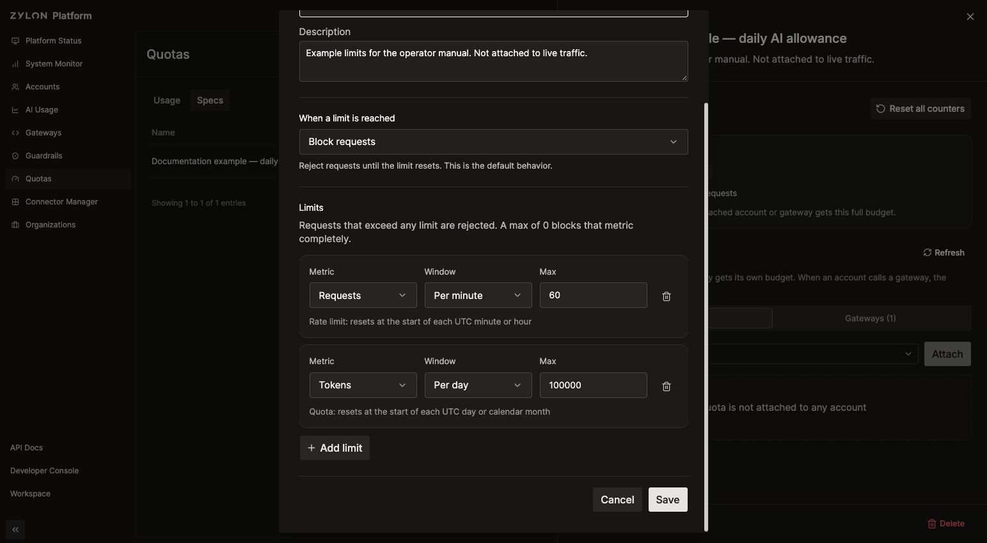Click the AI Usage chart icon
The width and height of the screenshot is (987, 543).
click(15, 110)
